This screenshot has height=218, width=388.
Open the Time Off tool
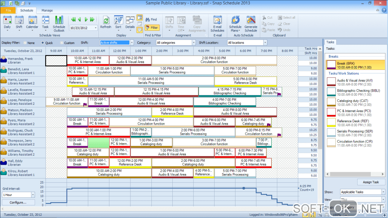(181, 24)
